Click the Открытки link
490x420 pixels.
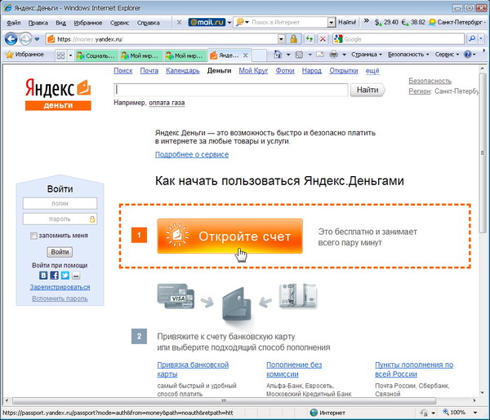[344, 71]
